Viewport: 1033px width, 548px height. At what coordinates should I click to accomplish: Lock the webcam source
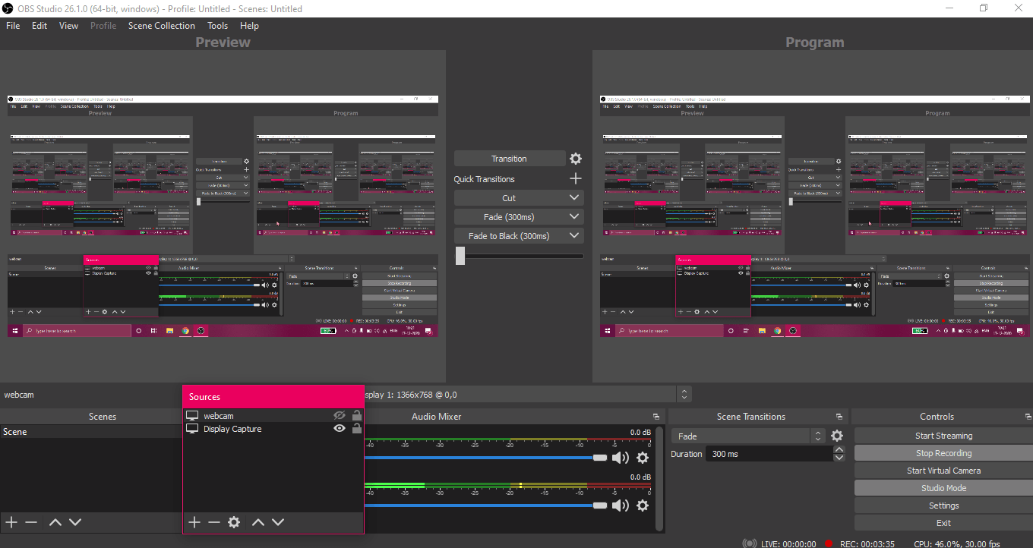[x=357, y=416]
